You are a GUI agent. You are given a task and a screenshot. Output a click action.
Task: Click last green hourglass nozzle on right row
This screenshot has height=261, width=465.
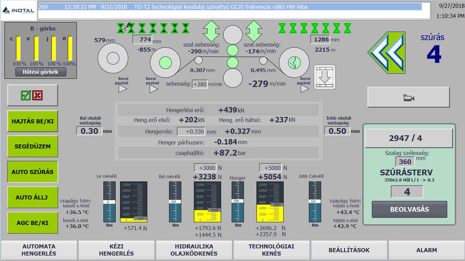[347, 28]
